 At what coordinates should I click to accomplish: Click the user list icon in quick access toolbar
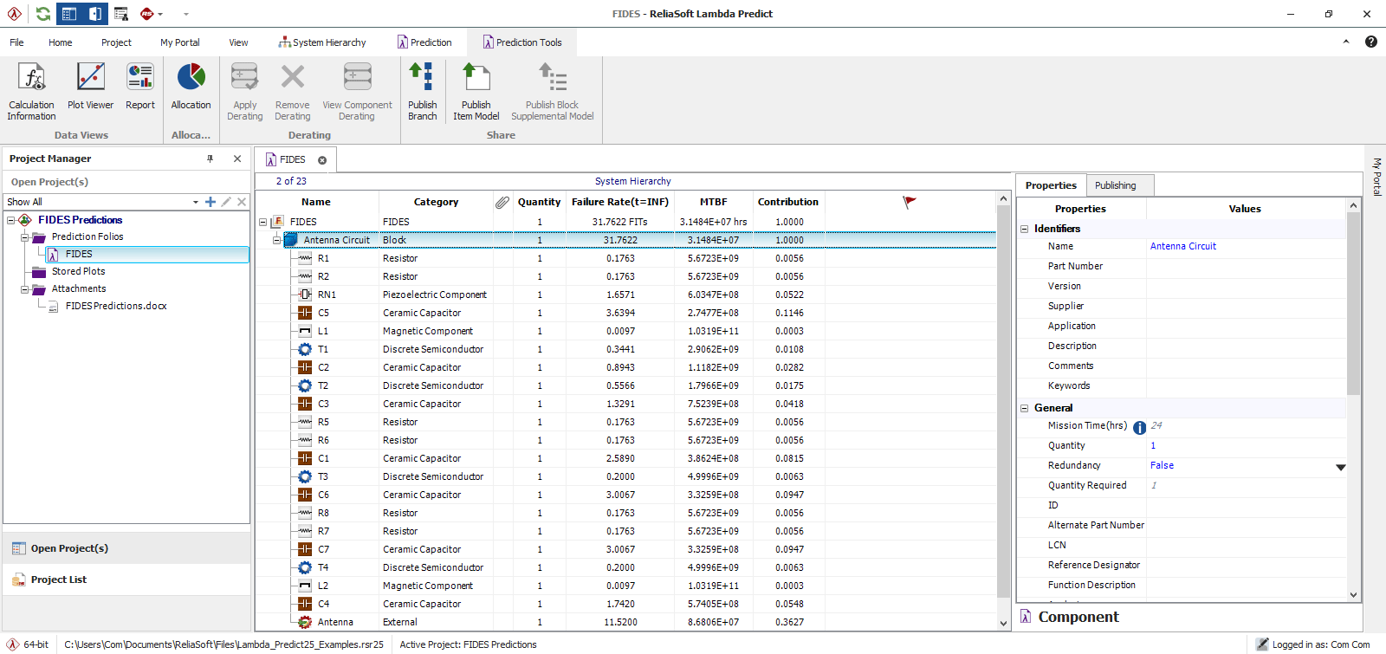coord(121,14)
